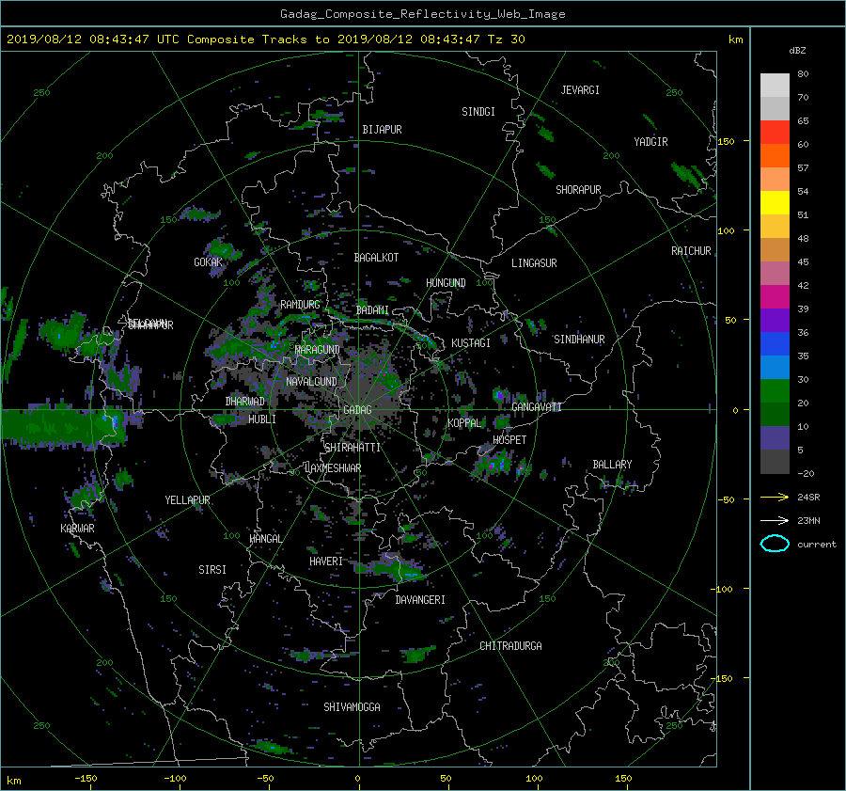
Task: Select the BAGALKOT city label
Action: 376,258
